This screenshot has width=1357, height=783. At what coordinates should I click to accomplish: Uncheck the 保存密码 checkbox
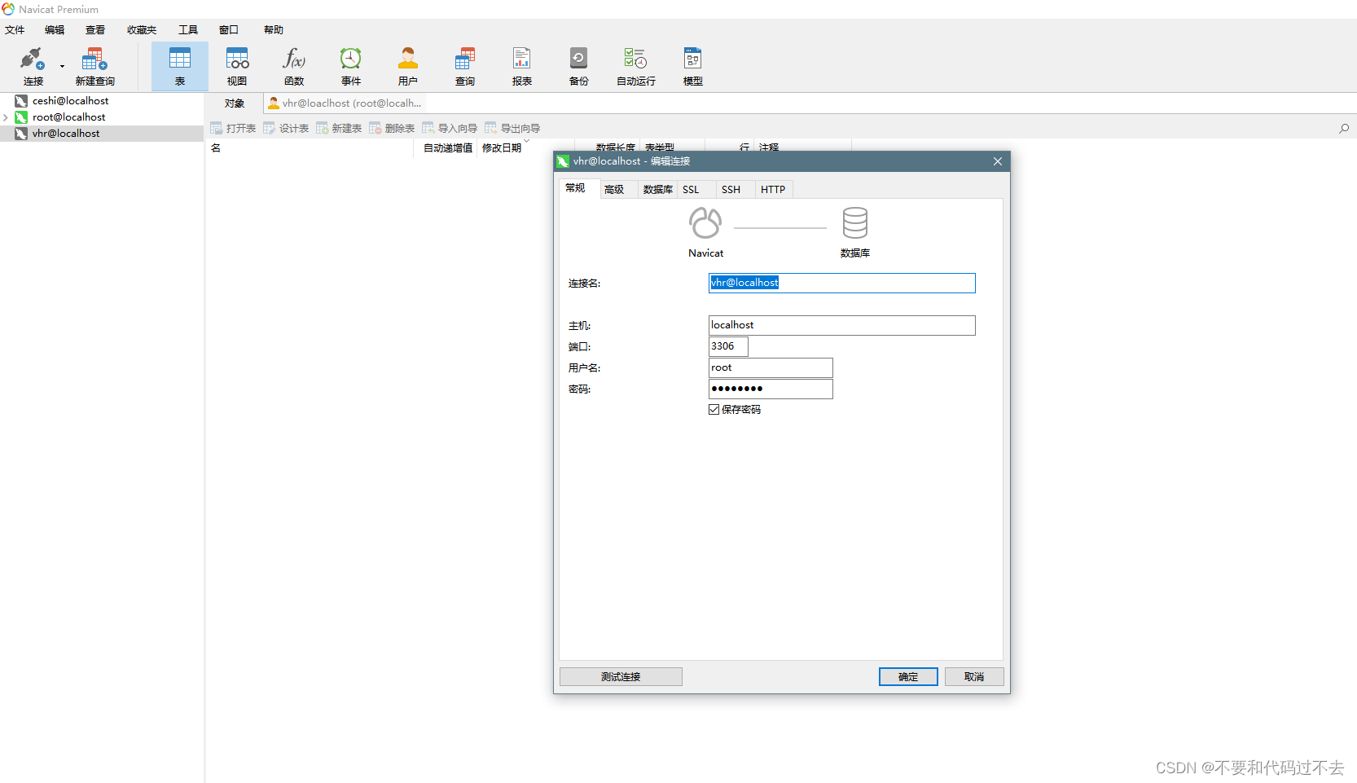tap(714, 409)
